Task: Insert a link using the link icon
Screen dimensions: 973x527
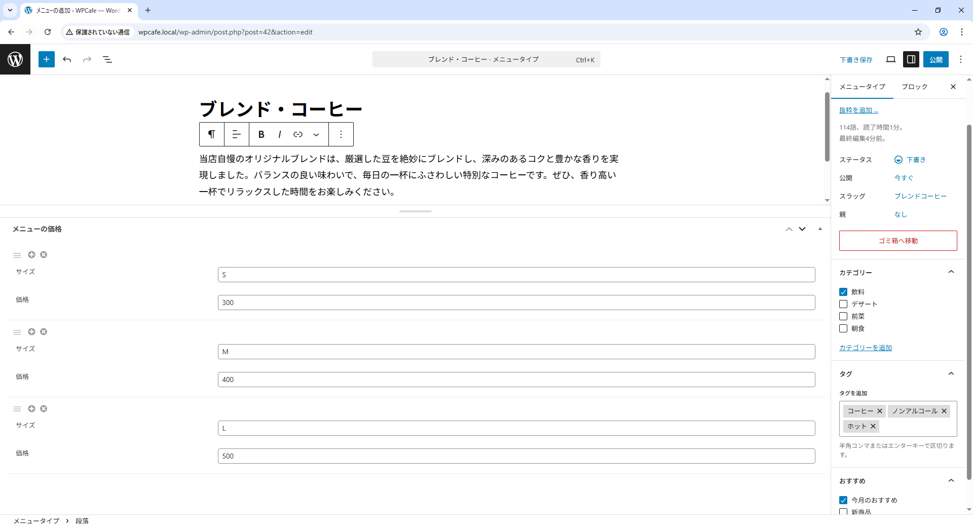Action: [298, 134]
